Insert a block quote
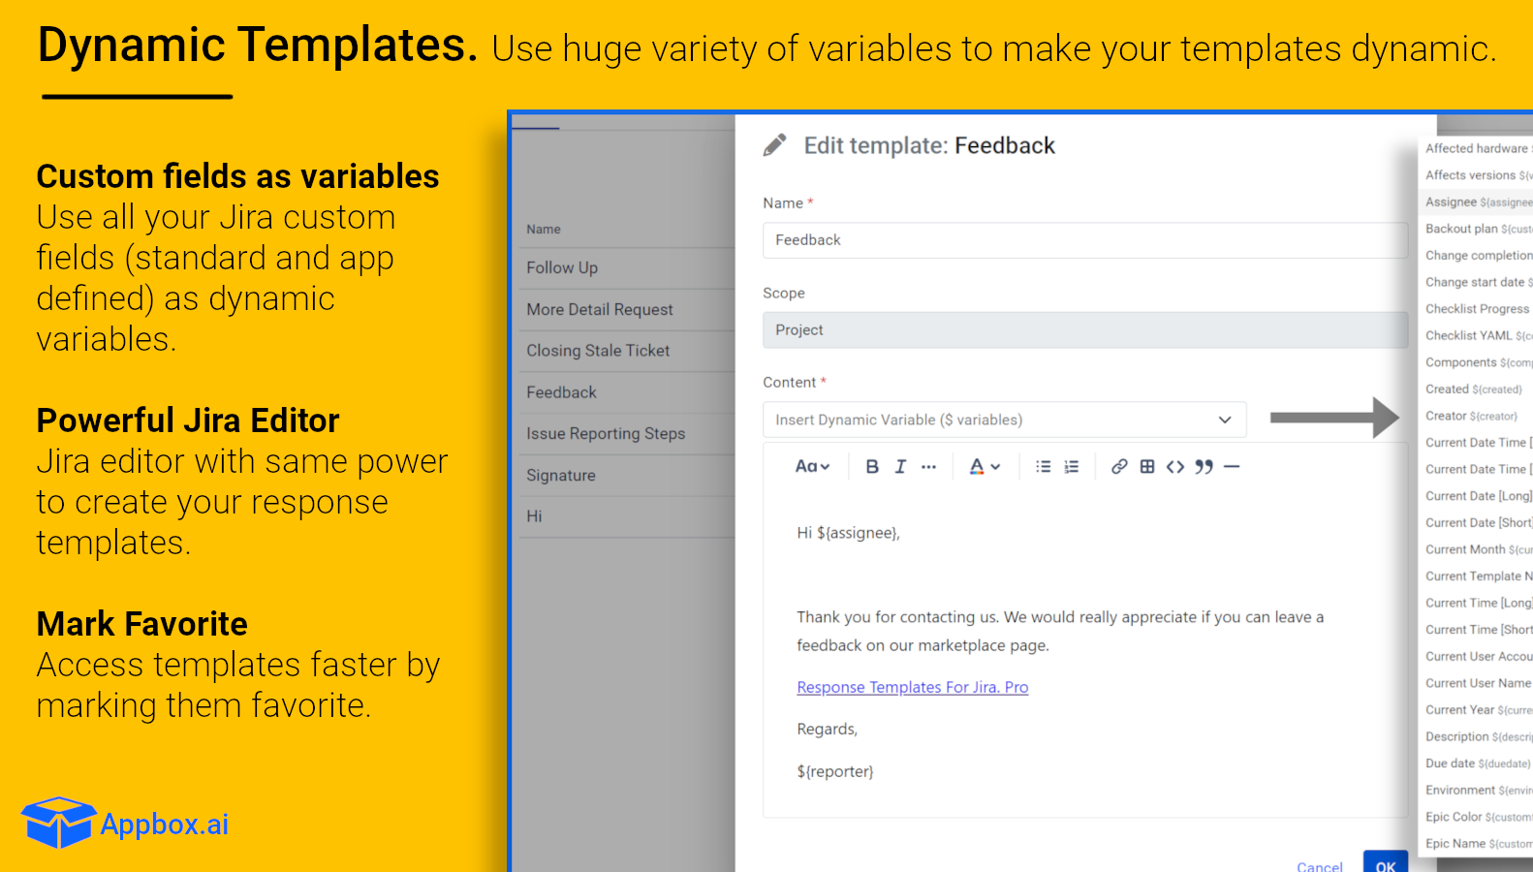Image resolution: width=1533 pixels, height=872 pixels. 1204,467
